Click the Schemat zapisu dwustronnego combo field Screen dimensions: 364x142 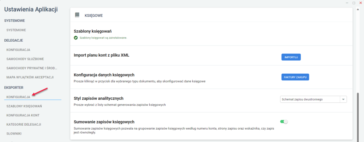tap(314, 99)
